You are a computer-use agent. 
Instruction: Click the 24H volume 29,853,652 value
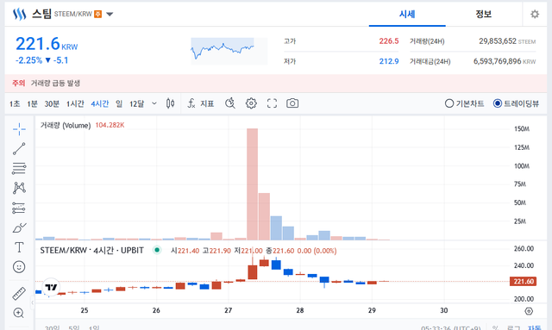[498, 41]
